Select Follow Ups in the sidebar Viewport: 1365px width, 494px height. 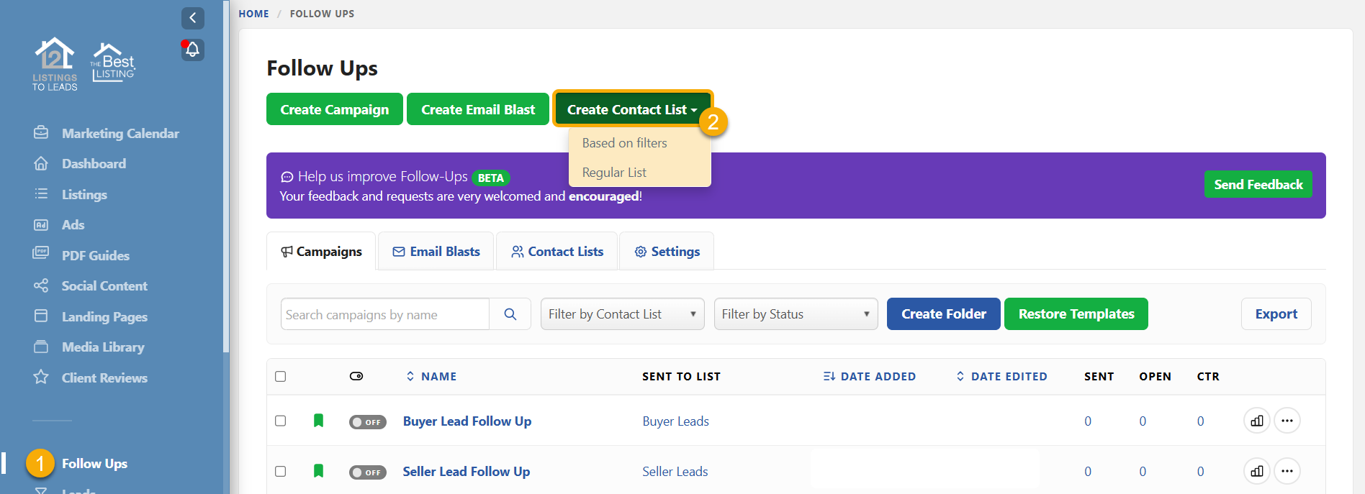[x=94, y=464]
